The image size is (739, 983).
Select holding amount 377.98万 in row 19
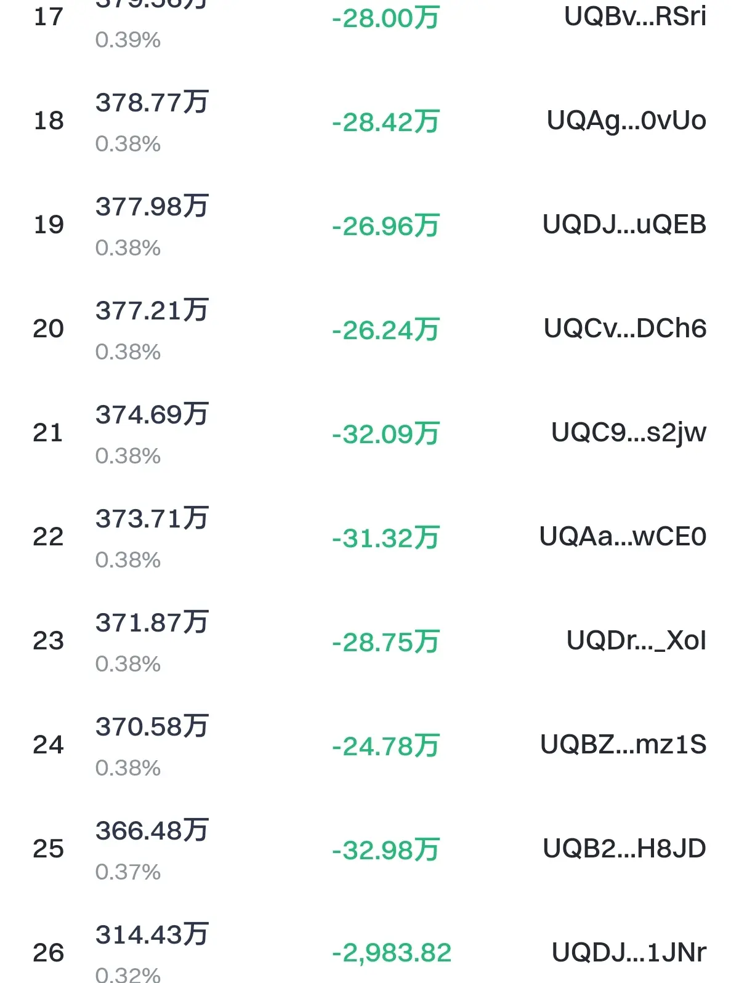152,207
